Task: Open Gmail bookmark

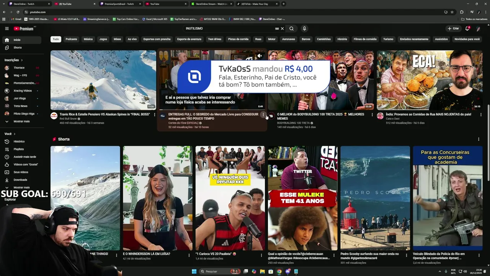Action: (16, 19)
